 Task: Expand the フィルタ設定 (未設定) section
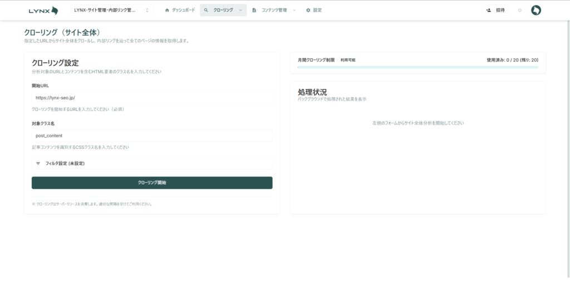click(152, 164)
